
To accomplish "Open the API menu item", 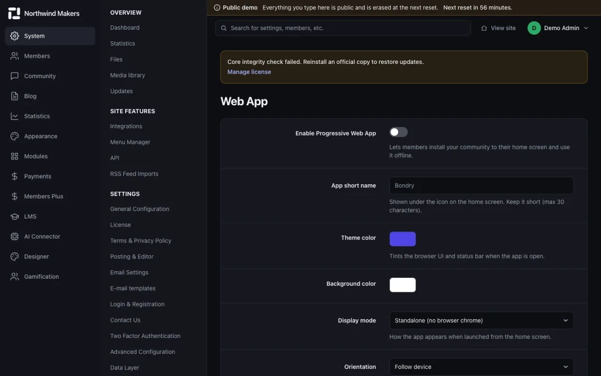I will (x=115, y=158).
